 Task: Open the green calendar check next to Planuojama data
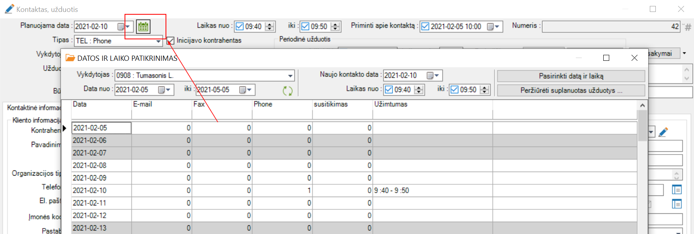[x=143, y=27]
